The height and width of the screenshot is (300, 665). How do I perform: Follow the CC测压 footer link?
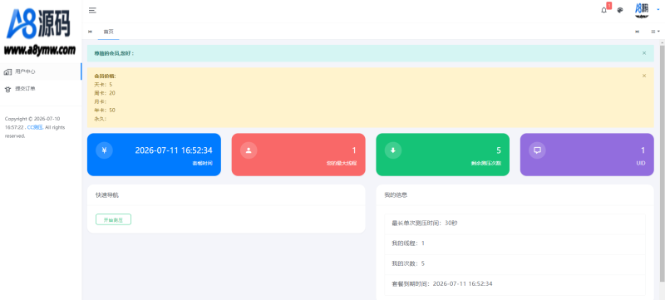click(35, 127)
